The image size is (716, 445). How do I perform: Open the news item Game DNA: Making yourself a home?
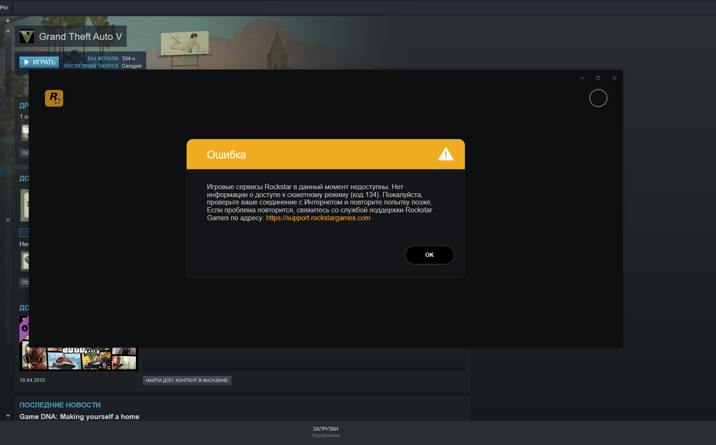(x=79, y=417)
